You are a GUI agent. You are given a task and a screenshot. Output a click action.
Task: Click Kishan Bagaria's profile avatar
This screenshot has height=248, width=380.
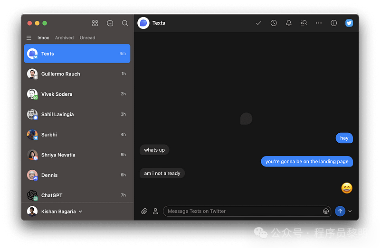pyautogui.click(x=32, y=211)
